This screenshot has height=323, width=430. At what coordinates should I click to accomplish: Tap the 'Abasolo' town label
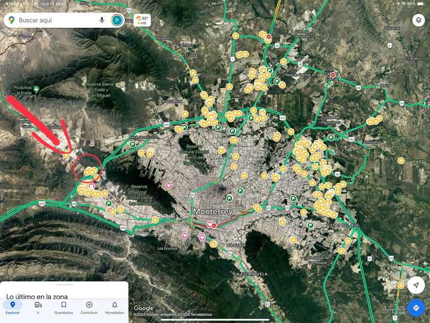(164, 38)
